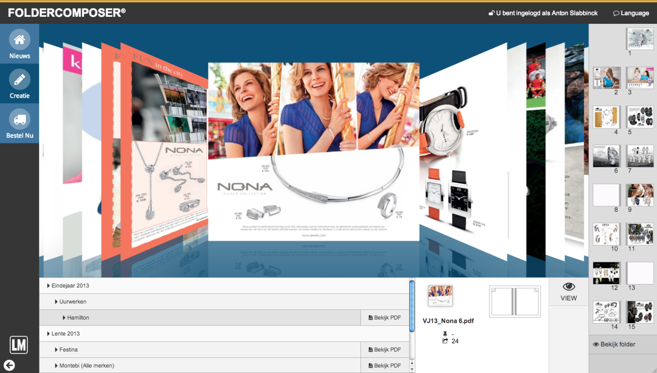Expand the Festina tree node
This screenshot has height=373, width=657.
click(56, 350)
